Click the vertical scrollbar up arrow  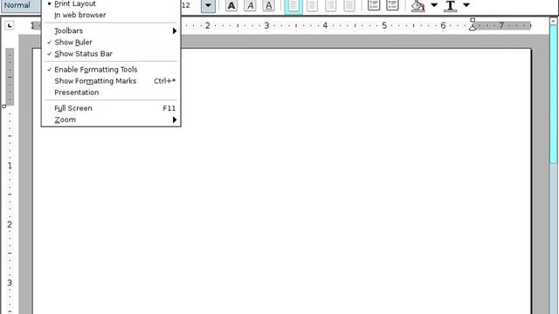pos(553,21)
